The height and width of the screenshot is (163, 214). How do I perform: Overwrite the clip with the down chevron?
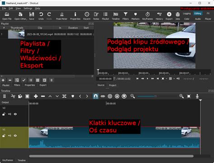[x=57, y=96]
